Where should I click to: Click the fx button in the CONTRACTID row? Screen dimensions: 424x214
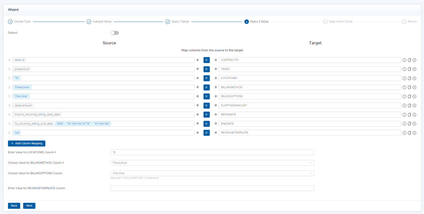206,60
